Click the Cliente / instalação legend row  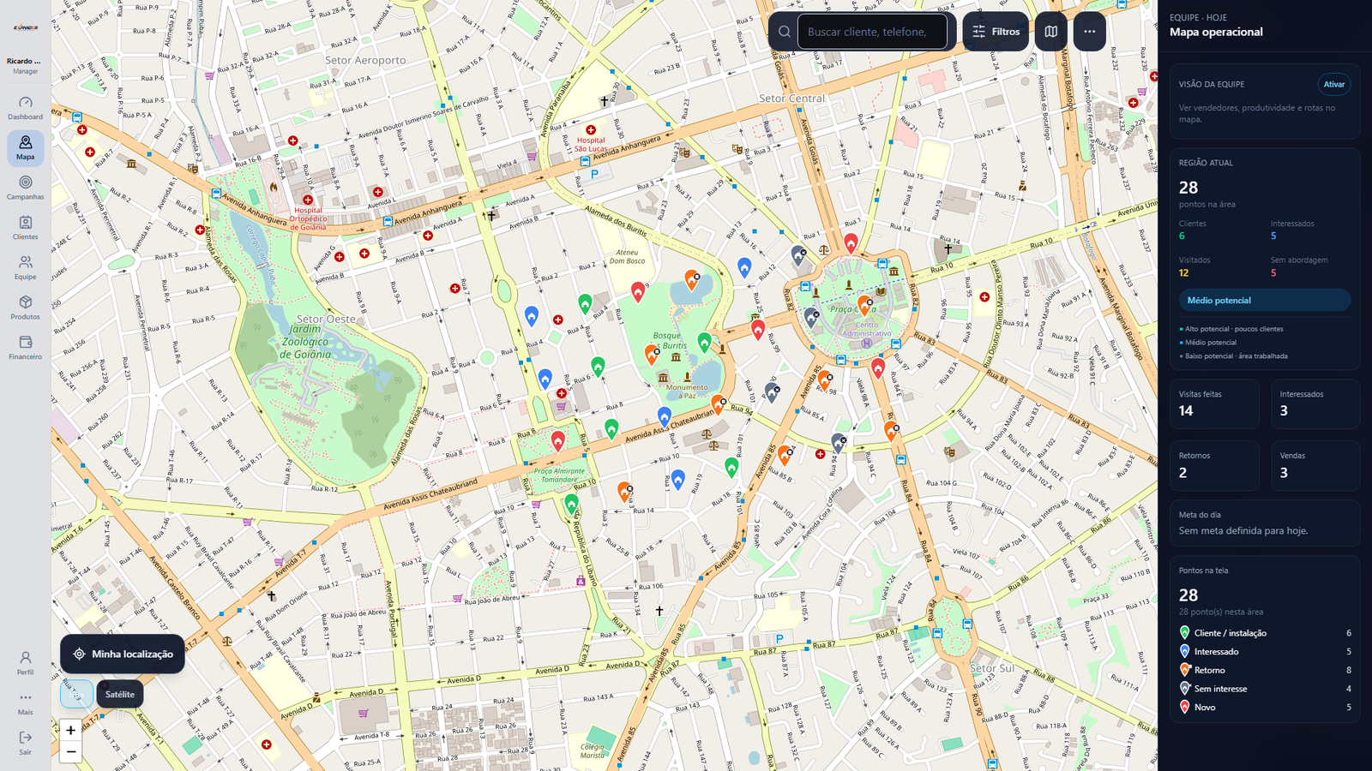(1265, 633)
